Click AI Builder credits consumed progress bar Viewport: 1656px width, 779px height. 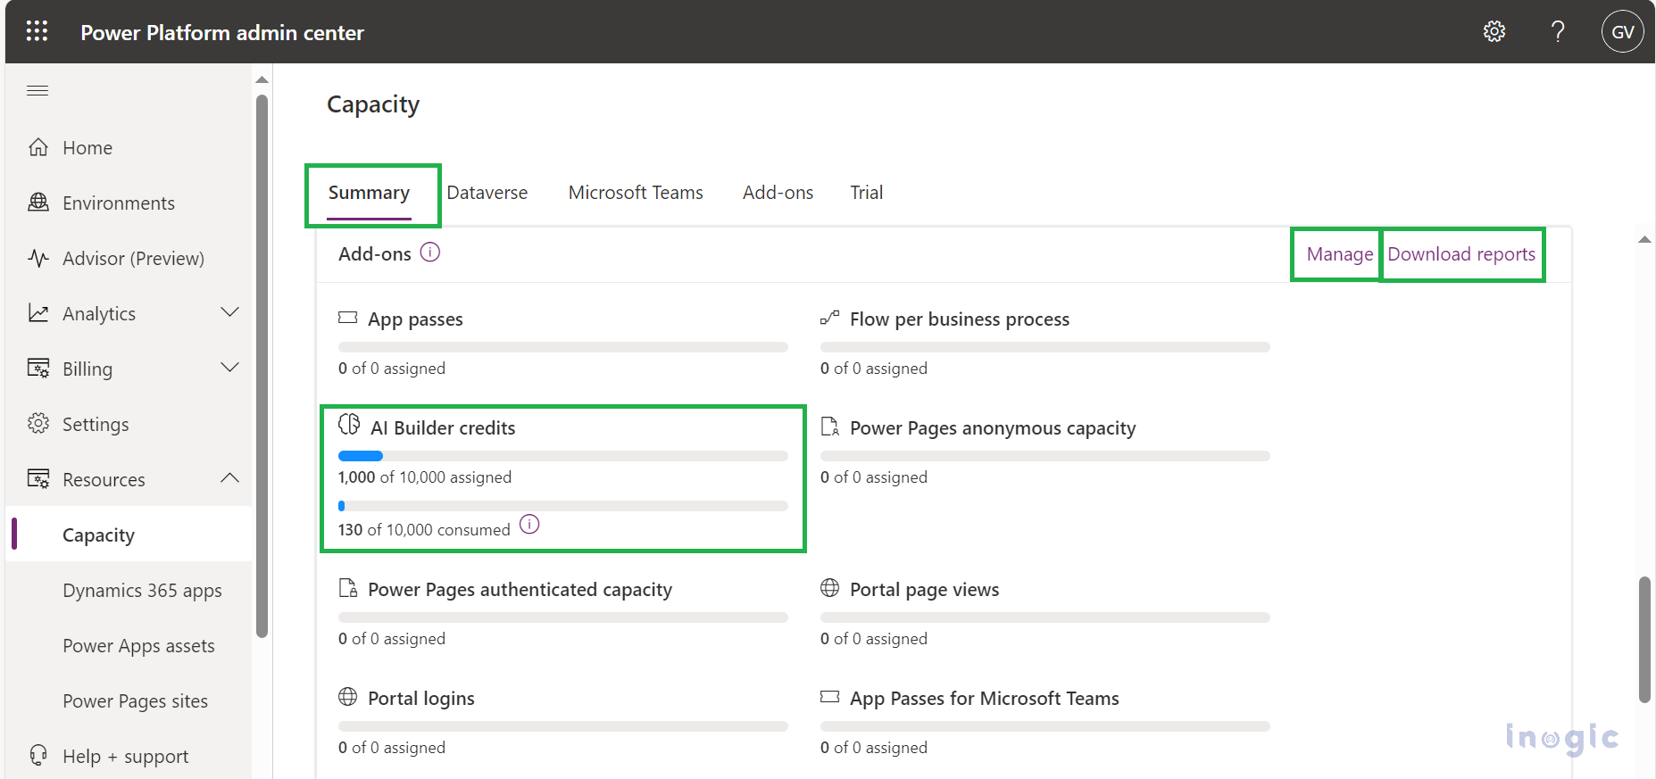point(562,506)
